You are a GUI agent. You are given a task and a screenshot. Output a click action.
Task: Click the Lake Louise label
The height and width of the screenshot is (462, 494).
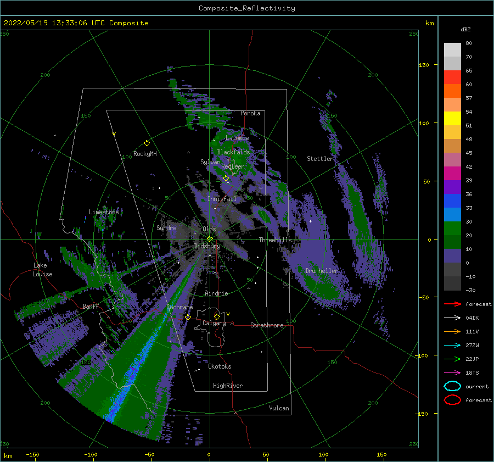click(x=42, y=270)
